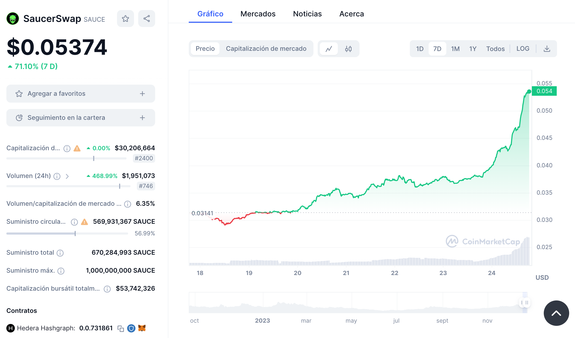Click the volume (24h) range slider marker

coord(120,186)
